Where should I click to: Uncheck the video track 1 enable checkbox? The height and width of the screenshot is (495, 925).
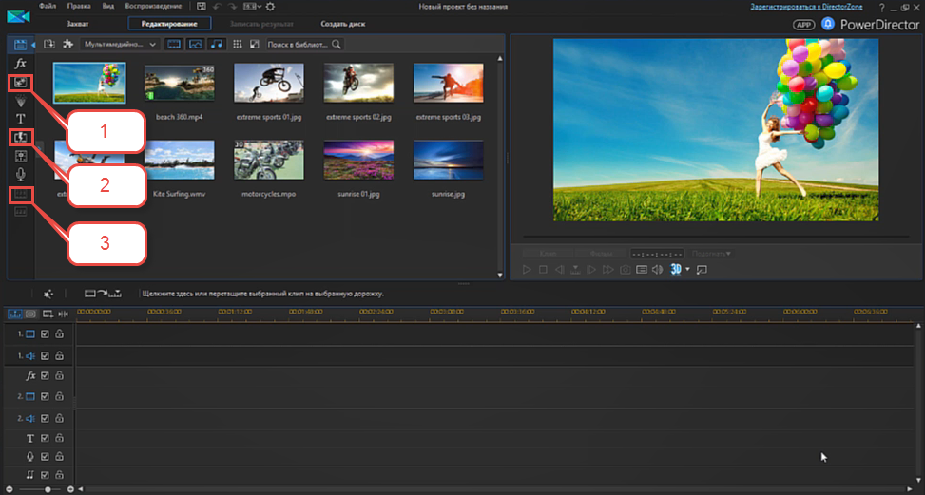45,334
